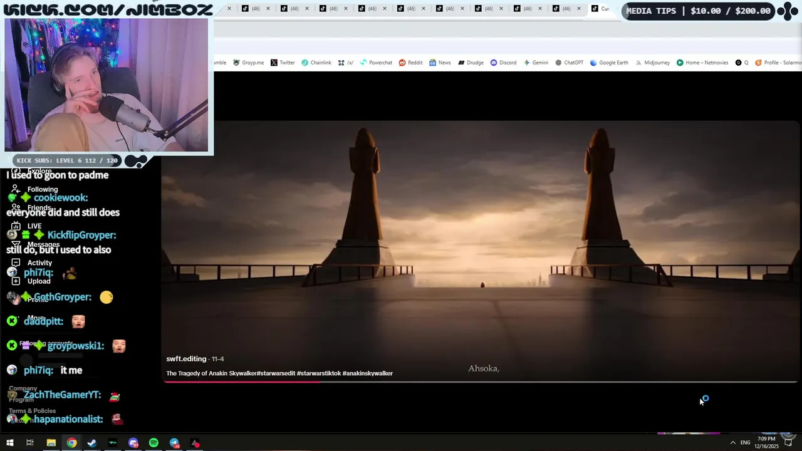Open File Explorer from taskbar
The image size is (802, 451).
pos(51,443)
